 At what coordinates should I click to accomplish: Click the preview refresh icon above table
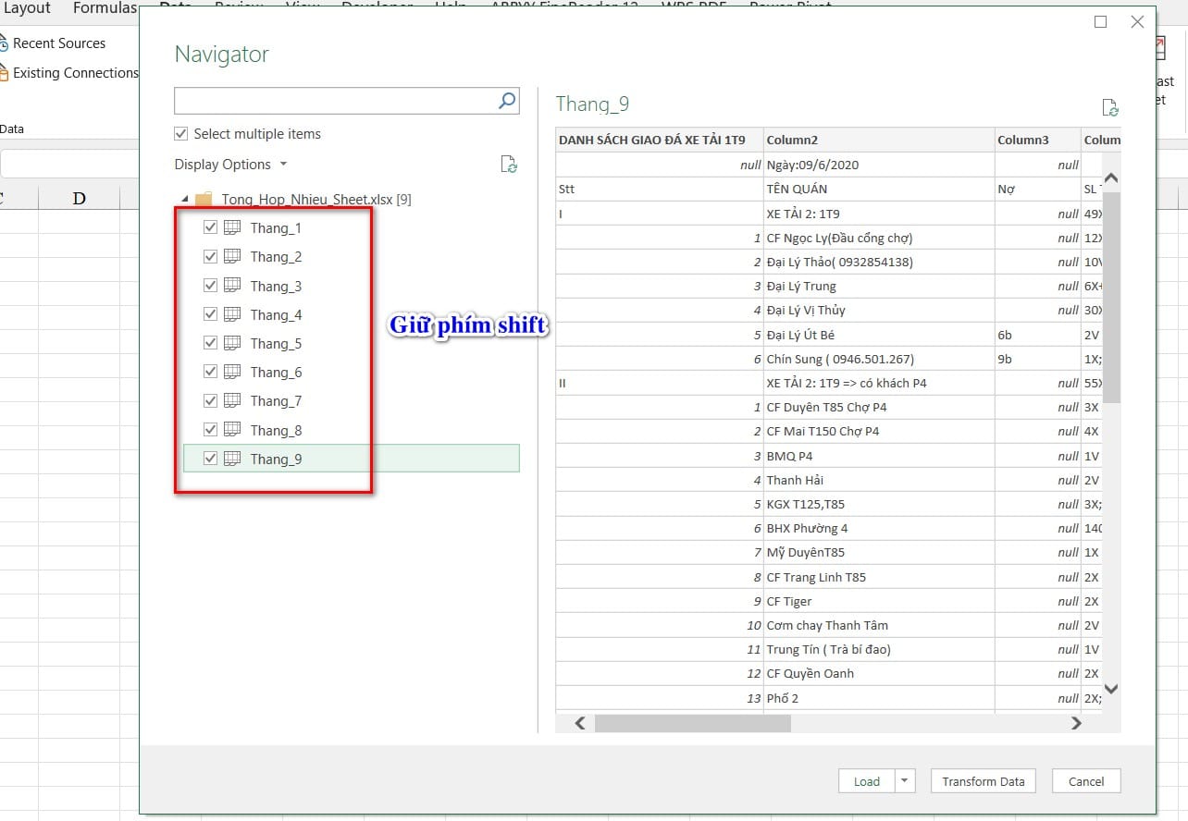click(1110, 107)
